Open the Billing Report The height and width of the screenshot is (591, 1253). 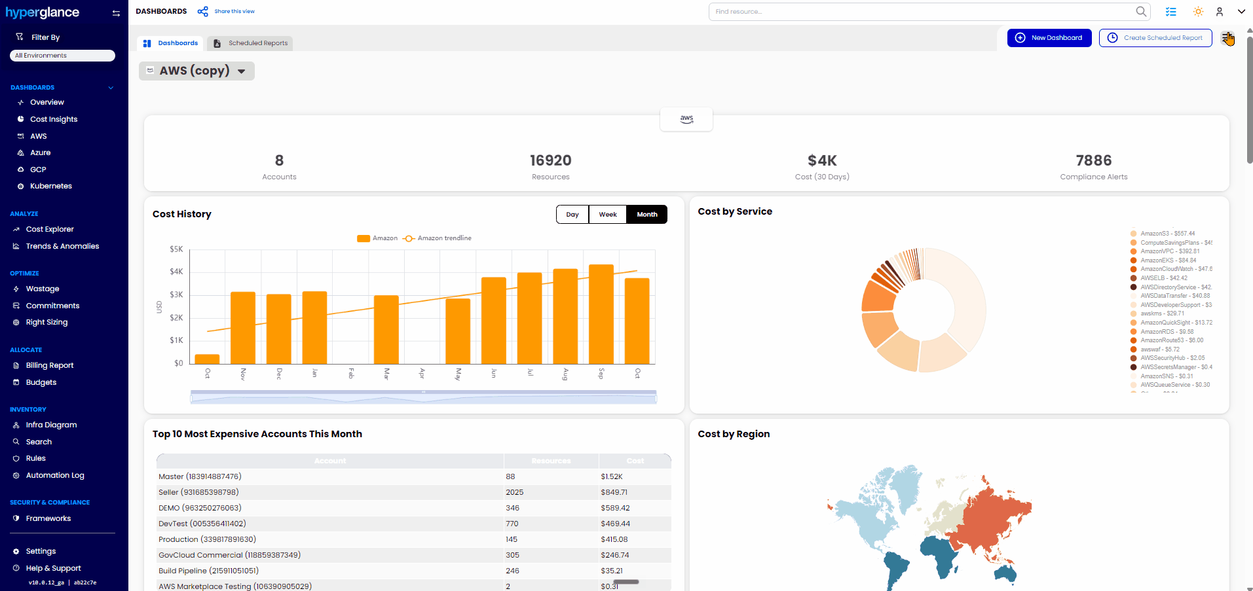50,365
